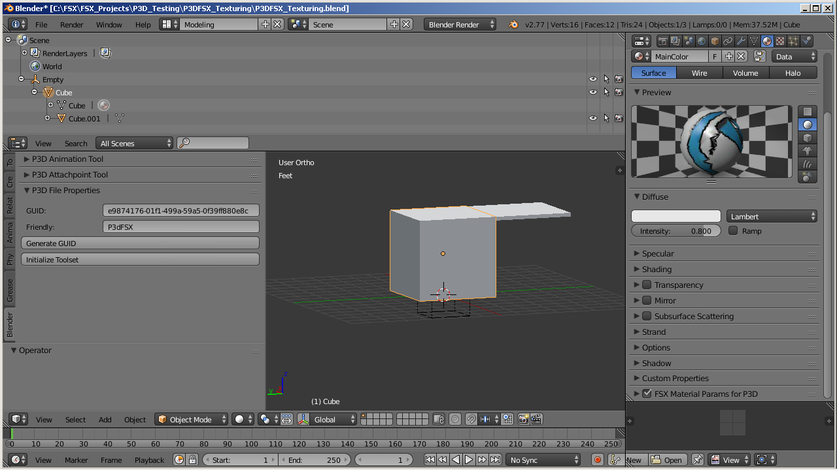Screen dimensions: 837x470
Task: Open the Object properties cube icon
Action: click(715, 40)
